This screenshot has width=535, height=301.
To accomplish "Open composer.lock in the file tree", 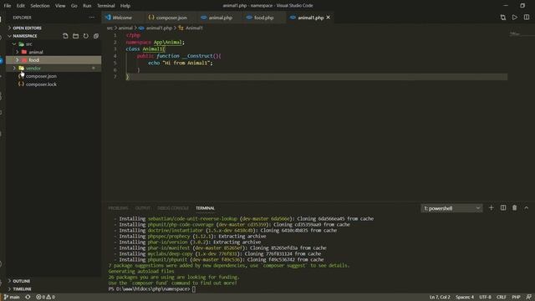I will click(41, 84).
